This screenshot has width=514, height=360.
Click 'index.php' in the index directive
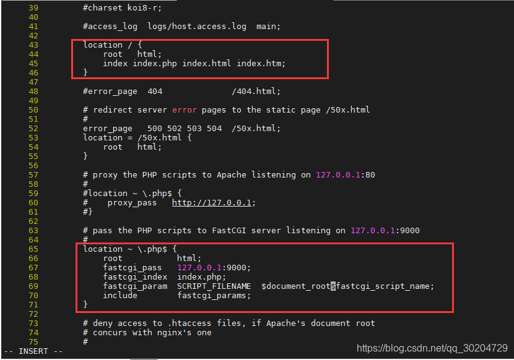(x=154, y=64)
